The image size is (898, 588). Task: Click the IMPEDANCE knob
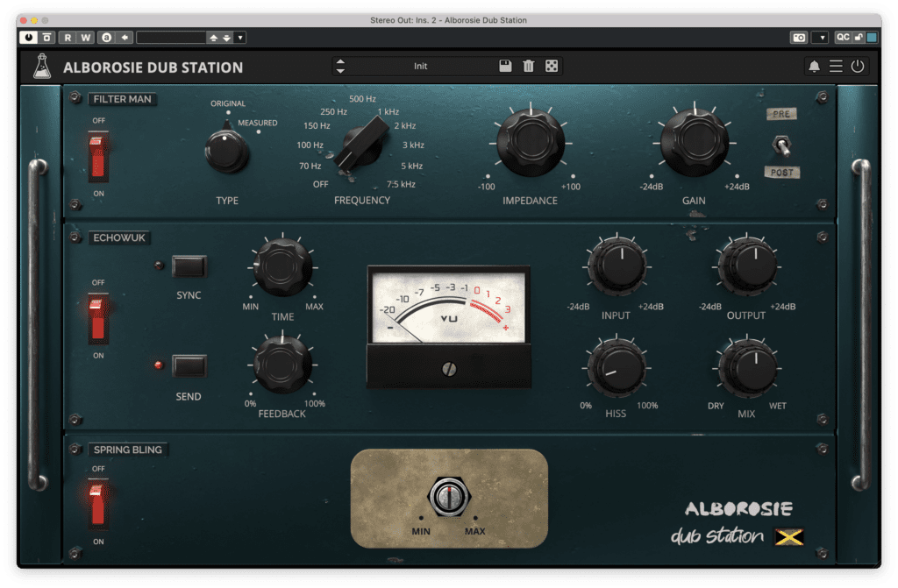click(x=531, y=141)
